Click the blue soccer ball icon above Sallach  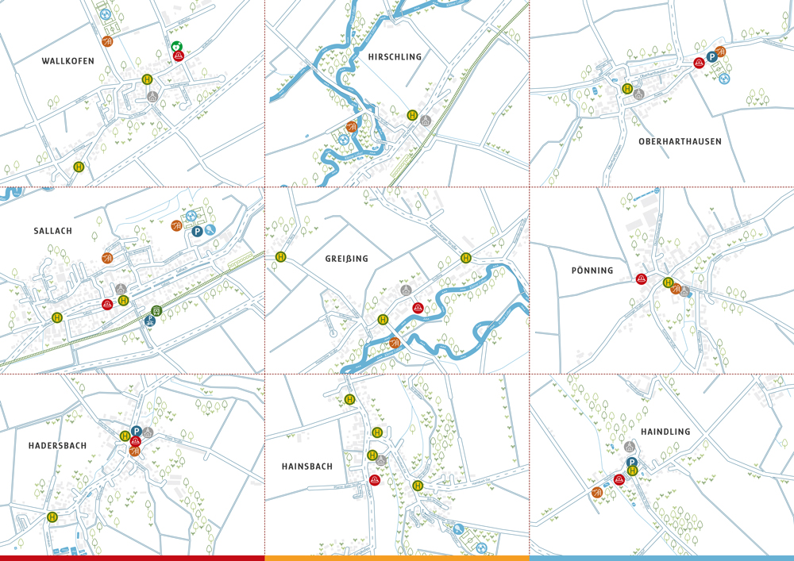point(191,216)
